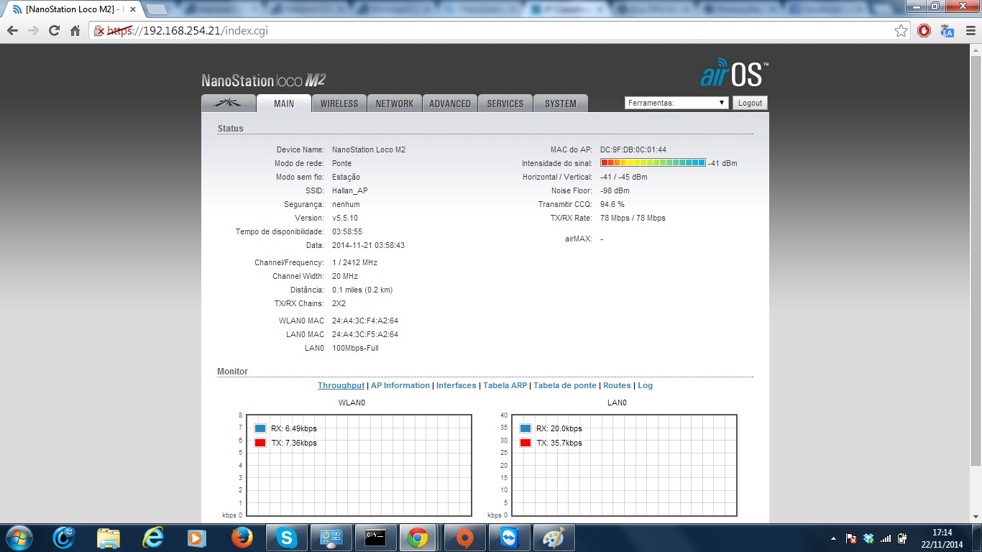
Task: Launch Paint from the taskbar
Action: click(x=553, y=538)
